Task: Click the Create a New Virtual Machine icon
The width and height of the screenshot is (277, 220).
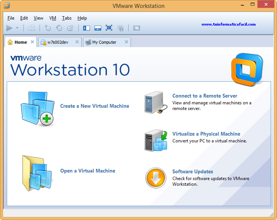Action: (x=38, y=108)
